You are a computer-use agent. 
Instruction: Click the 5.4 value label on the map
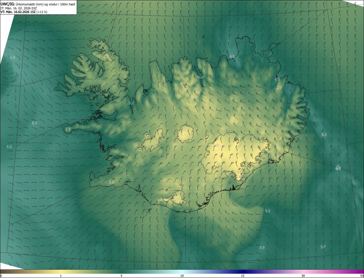(x=201, y=77)
